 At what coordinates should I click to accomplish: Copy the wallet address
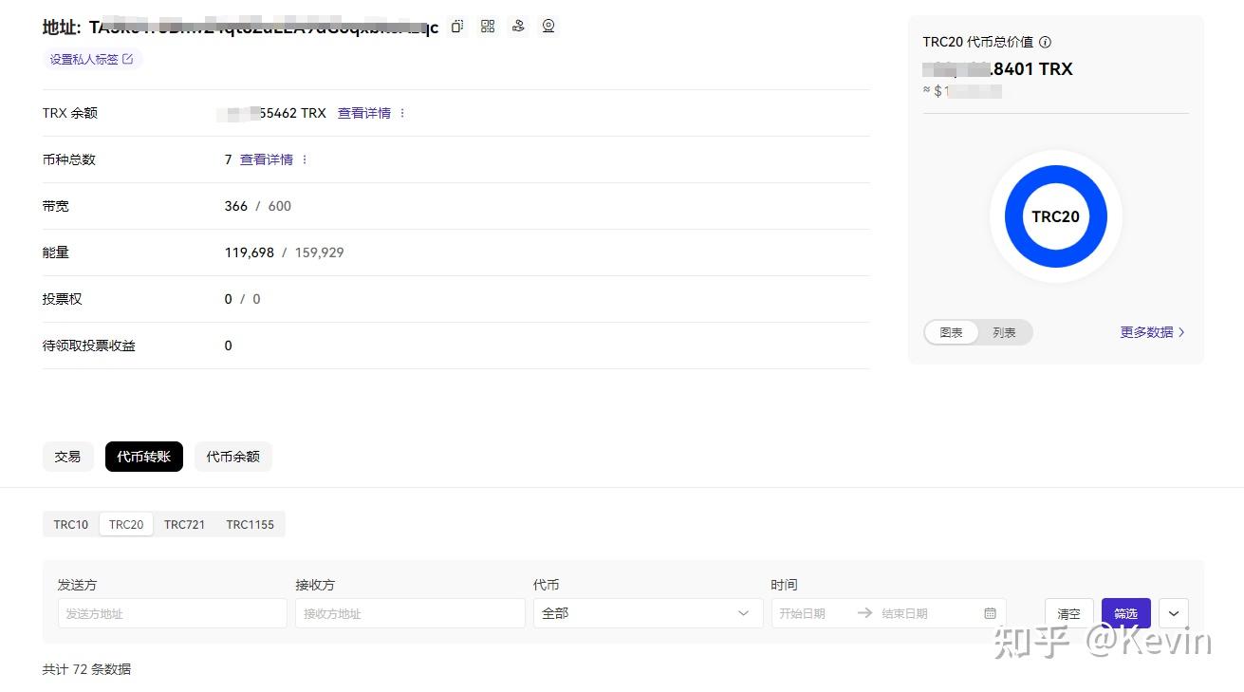(456, 26)
